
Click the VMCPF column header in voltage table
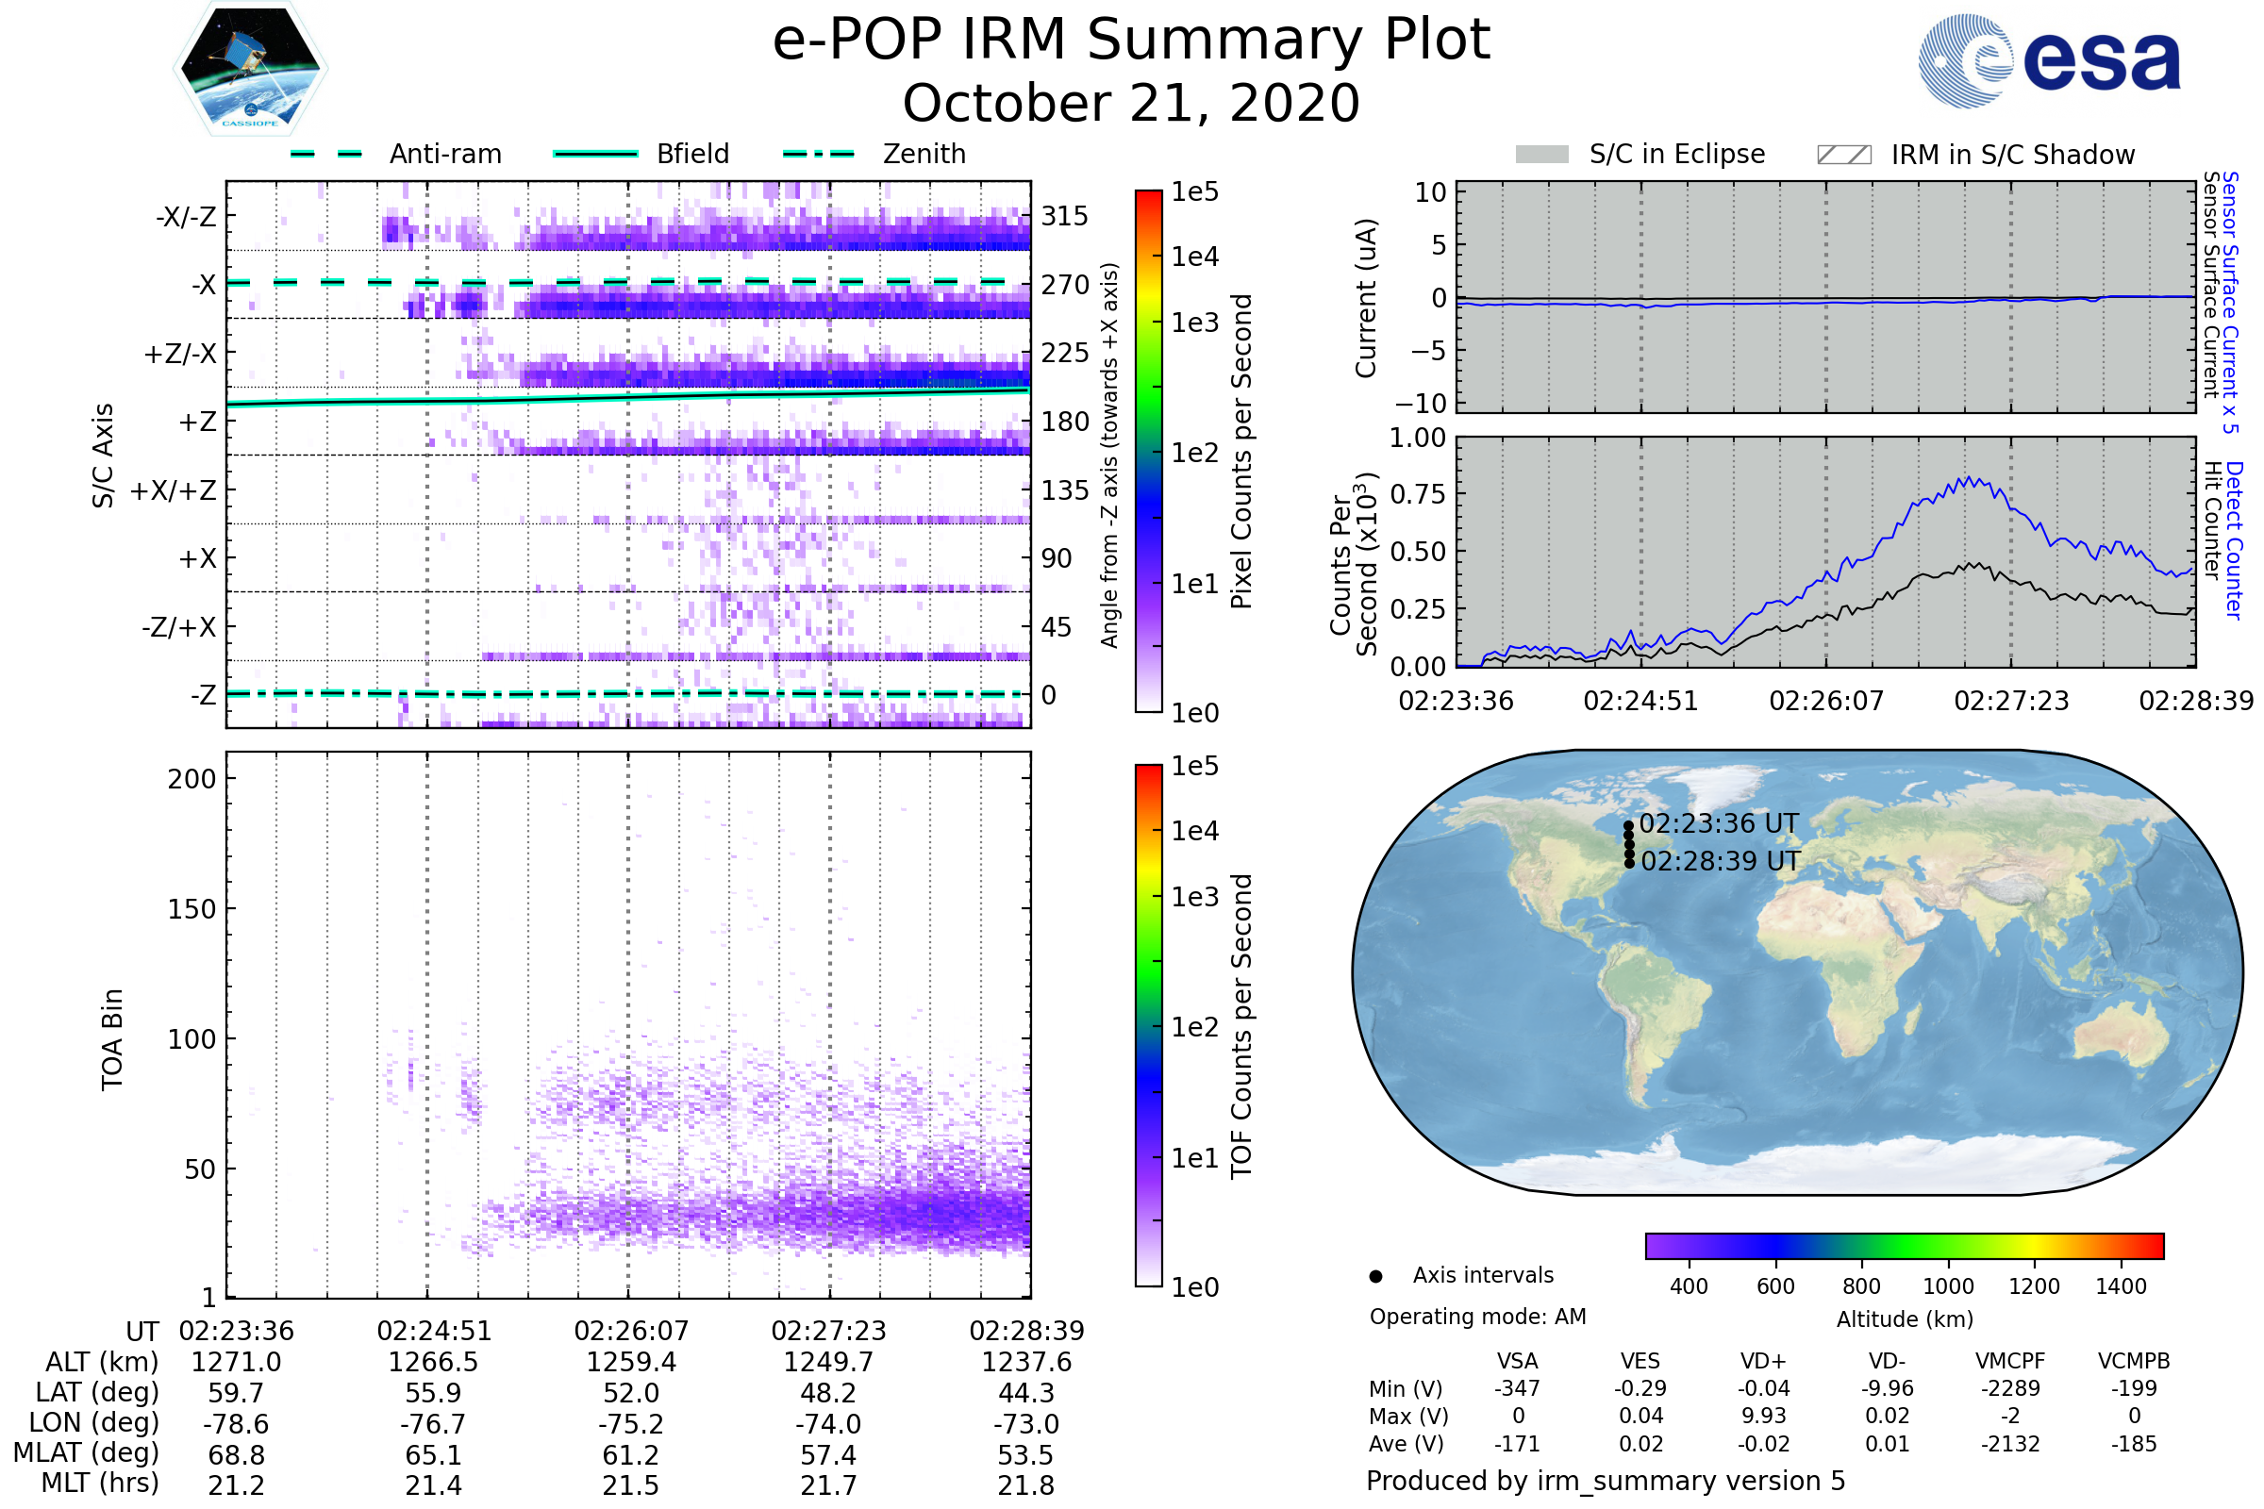(2010, 1361)
